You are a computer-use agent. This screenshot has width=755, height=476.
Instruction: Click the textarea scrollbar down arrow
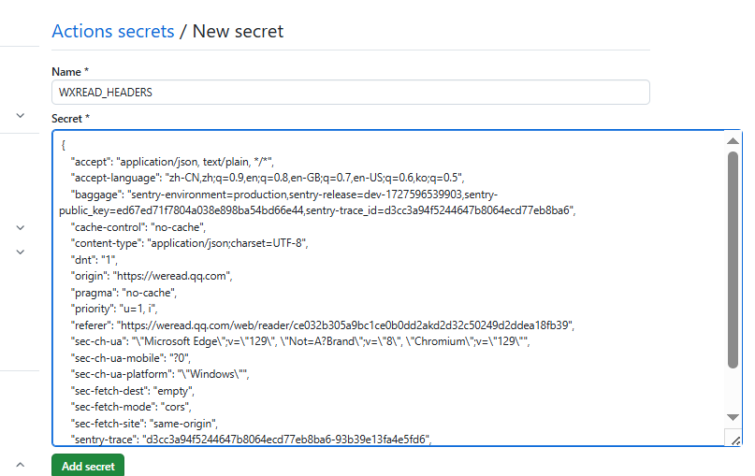733,417
